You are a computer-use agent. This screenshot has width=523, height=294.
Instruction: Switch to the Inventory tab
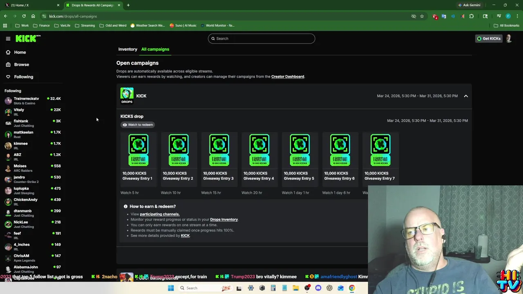128,49
